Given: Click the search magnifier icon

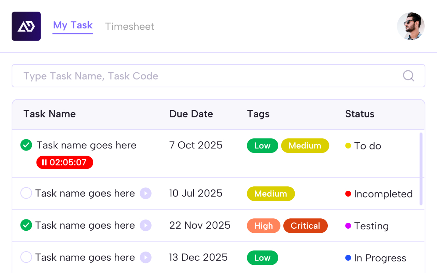Looking at the screenshot, I should coord(408,76).
